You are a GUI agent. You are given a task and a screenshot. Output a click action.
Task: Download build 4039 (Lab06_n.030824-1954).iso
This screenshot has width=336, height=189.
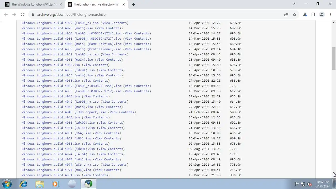(71, 86)
